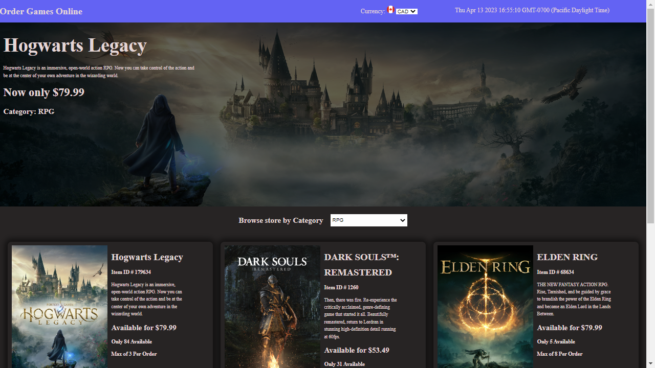Select the Dark Souls Remastered cover image
655x368 pixels.
[272, 307]
